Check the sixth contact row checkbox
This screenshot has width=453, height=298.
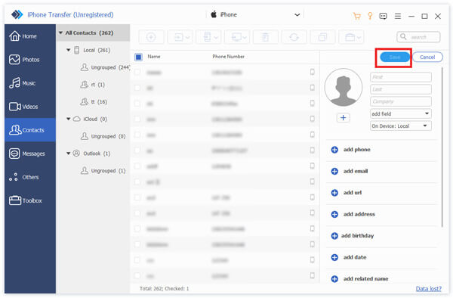[137, 151]
